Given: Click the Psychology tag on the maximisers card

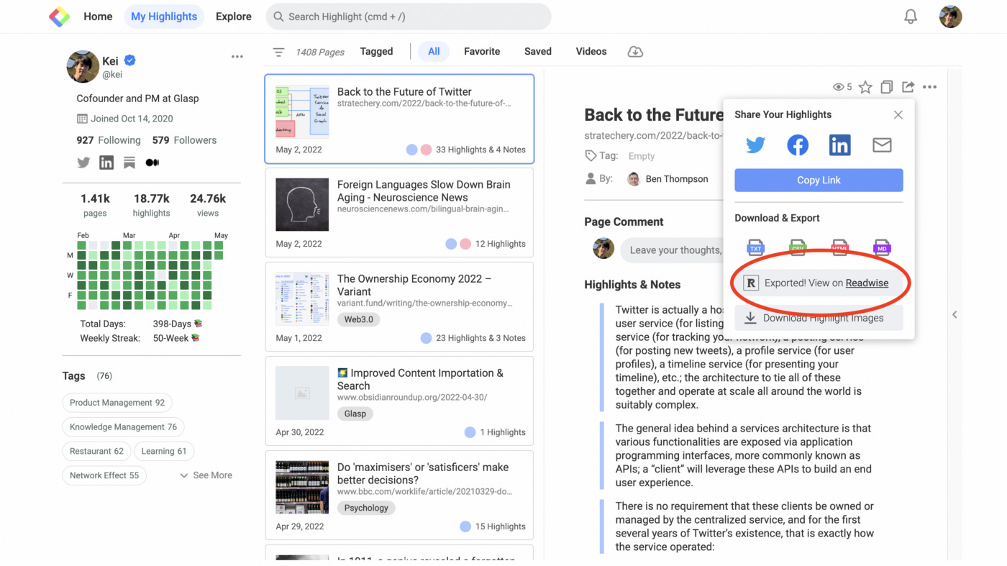Looking at the screenshot, I should (366, 508).
